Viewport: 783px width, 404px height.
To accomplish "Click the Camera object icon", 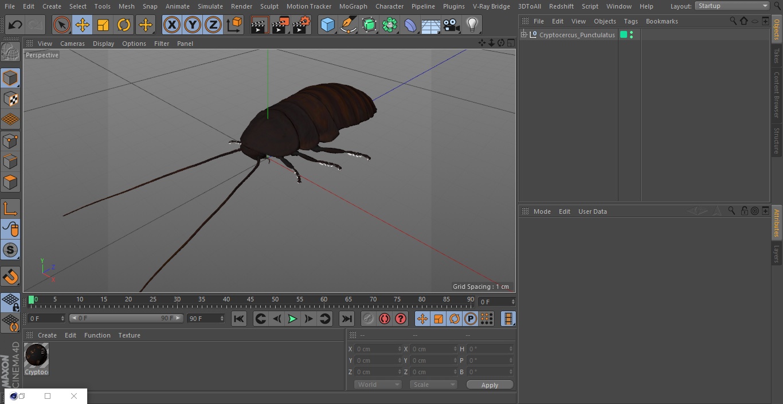I will pos(452,25).
